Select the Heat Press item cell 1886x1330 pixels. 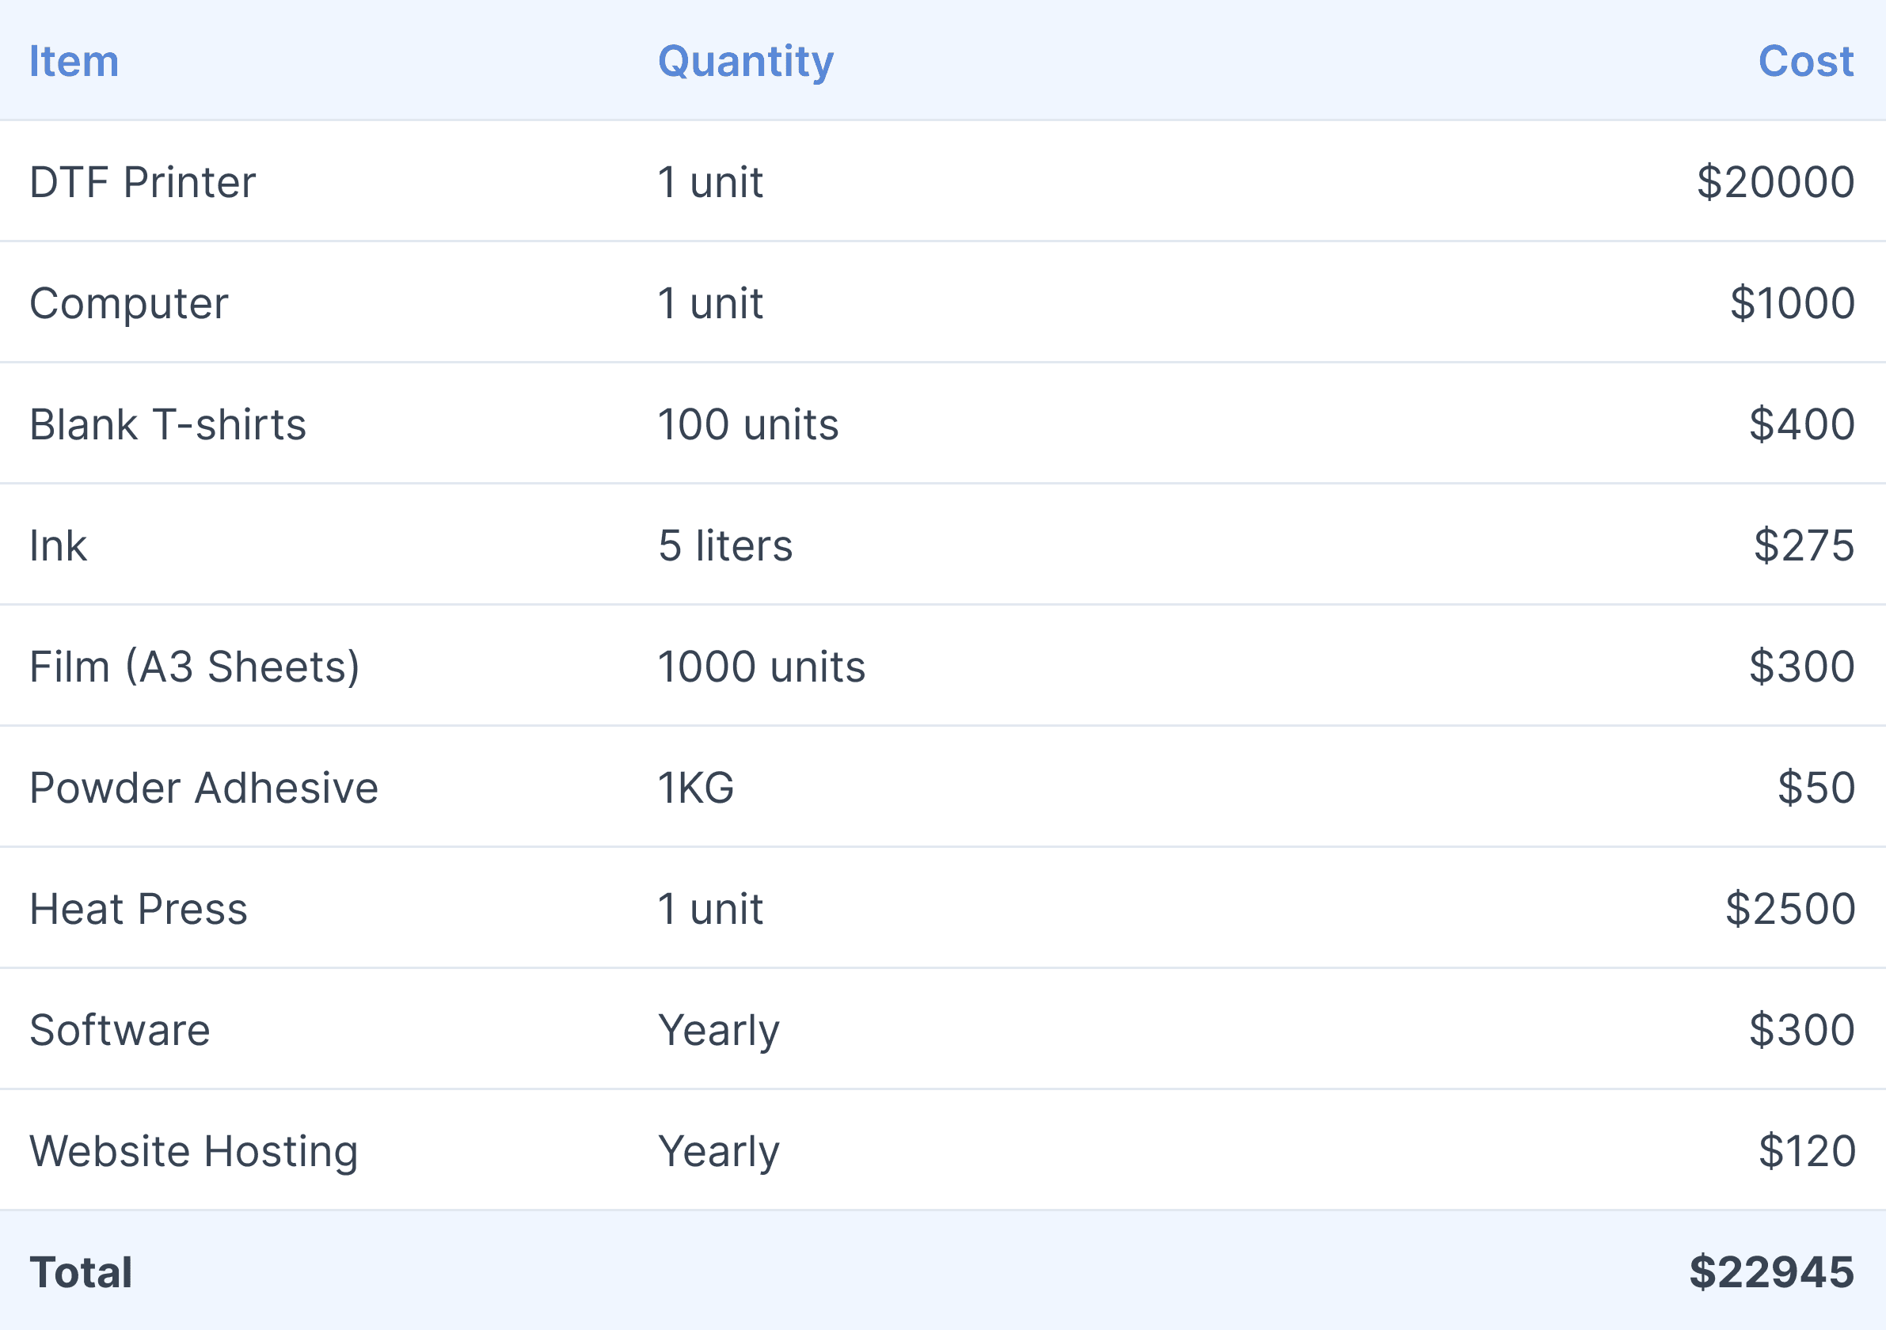[139, 909]
